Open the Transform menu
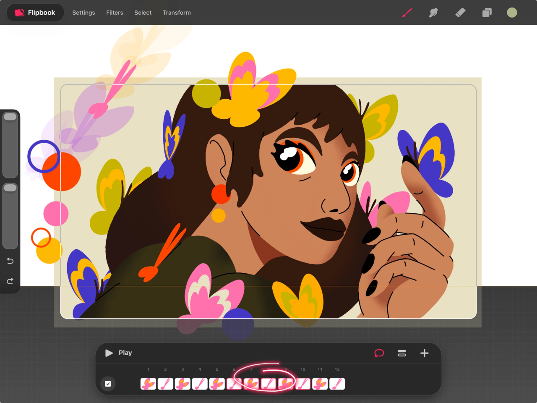 177,13
